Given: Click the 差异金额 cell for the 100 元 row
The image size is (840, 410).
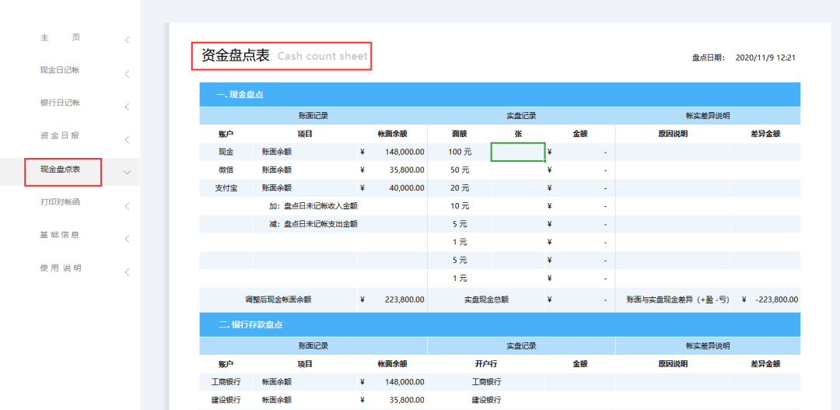Looking at the screenshot, I should tap(765, 152).
